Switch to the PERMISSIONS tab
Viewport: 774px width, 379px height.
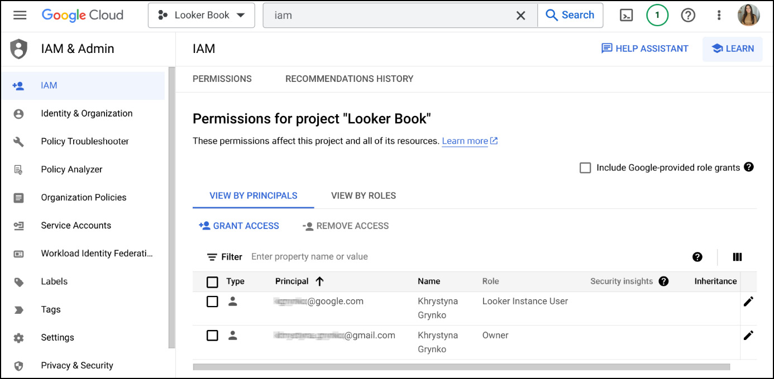[x=222, y=79]
